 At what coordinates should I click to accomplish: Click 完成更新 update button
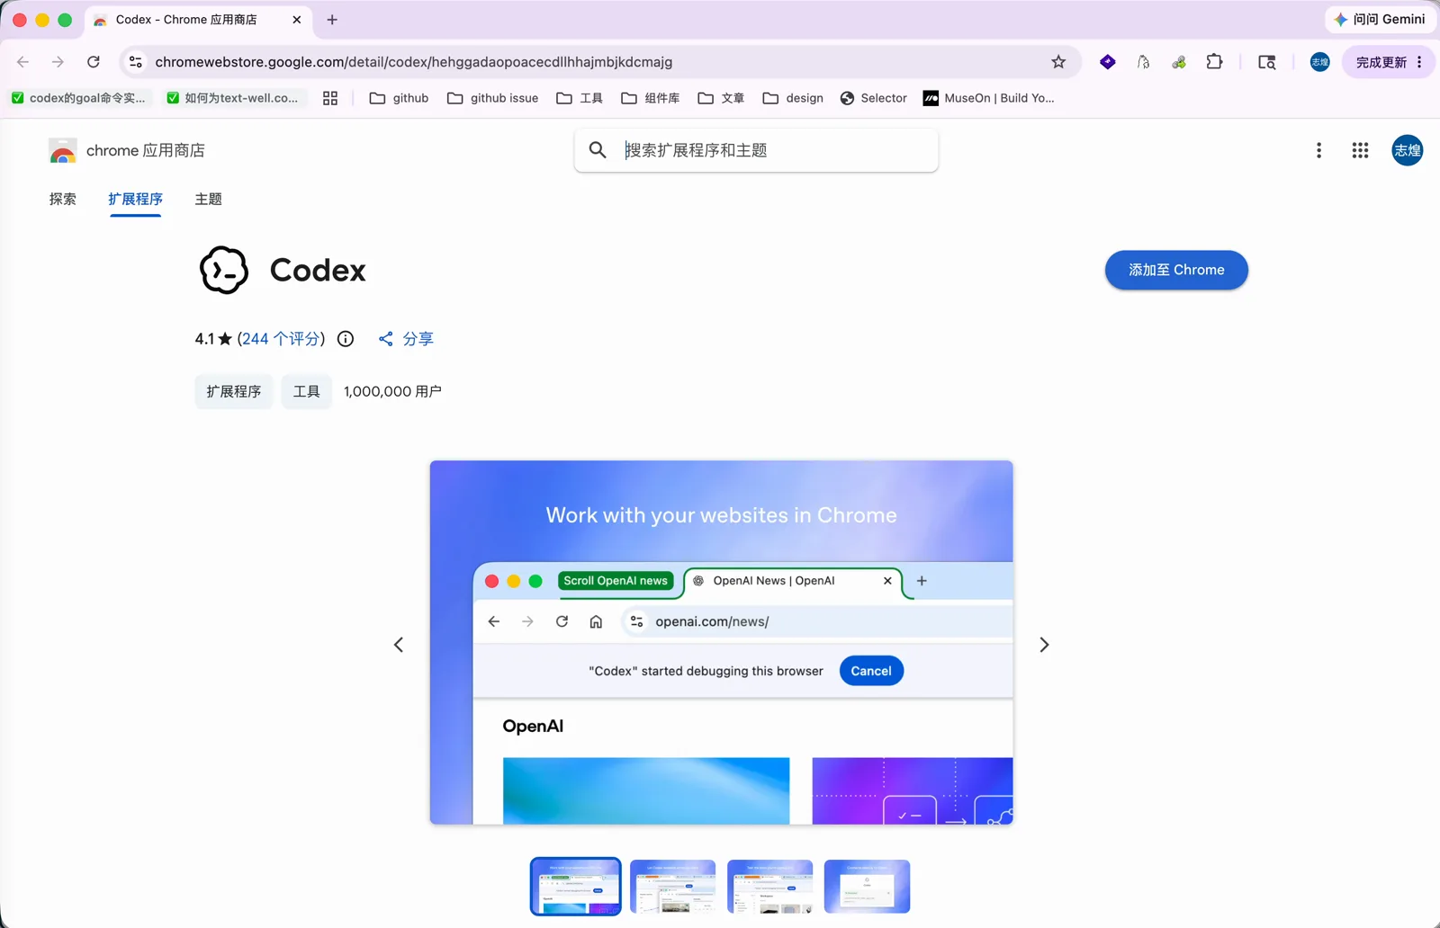1381,62
